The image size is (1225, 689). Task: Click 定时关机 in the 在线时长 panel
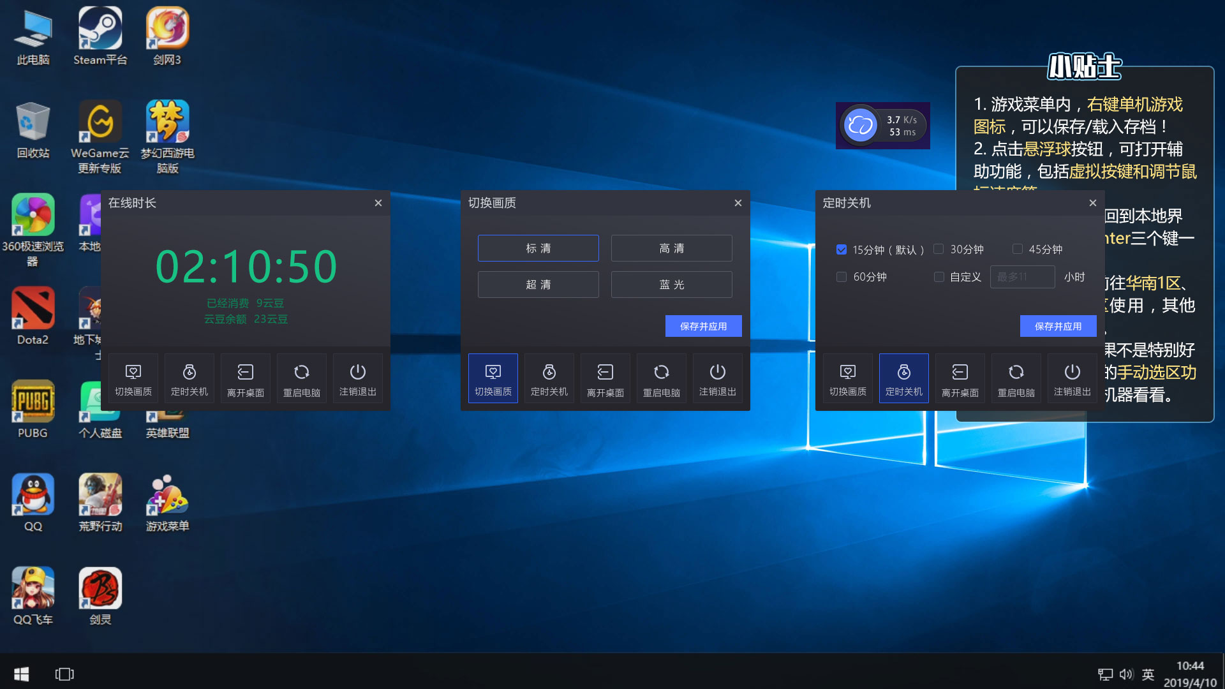coord(189,379)
